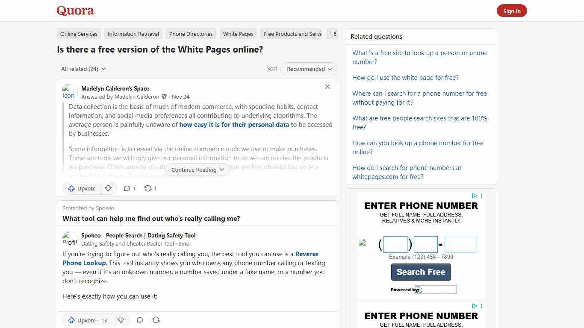Select the Phone Directories topic
The height and width of the screenshot is (328, 584).
coord(191,34)
